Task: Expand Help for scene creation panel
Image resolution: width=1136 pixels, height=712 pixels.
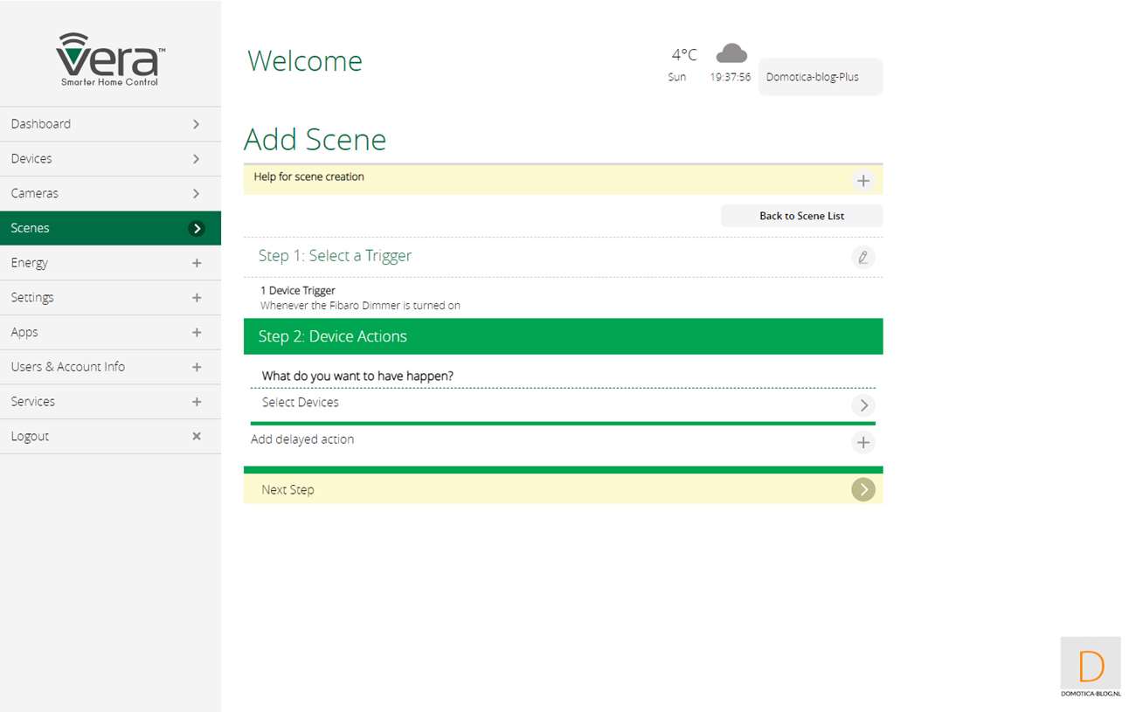Action: tap(862, 181)
